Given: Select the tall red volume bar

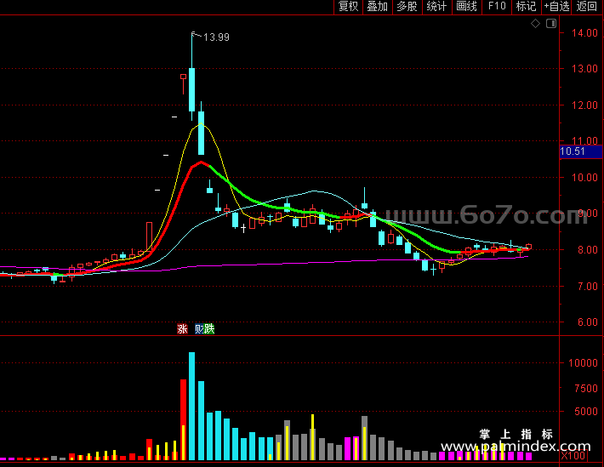Looking at the screenshot, I should (x=184, y=419).
